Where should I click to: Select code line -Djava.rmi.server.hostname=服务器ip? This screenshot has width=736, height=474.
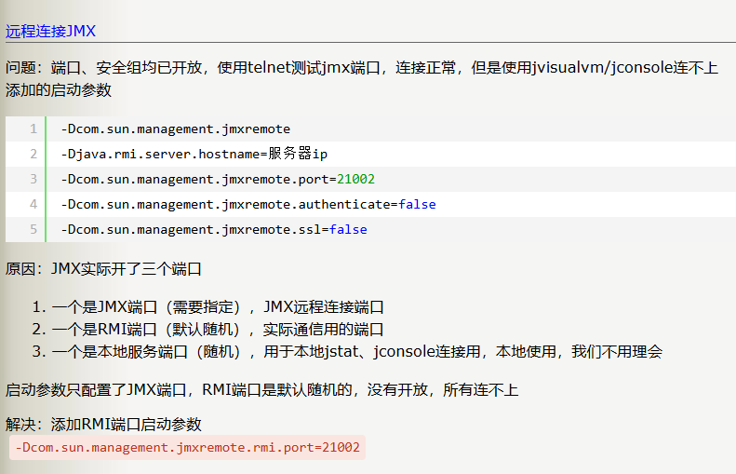194,154
